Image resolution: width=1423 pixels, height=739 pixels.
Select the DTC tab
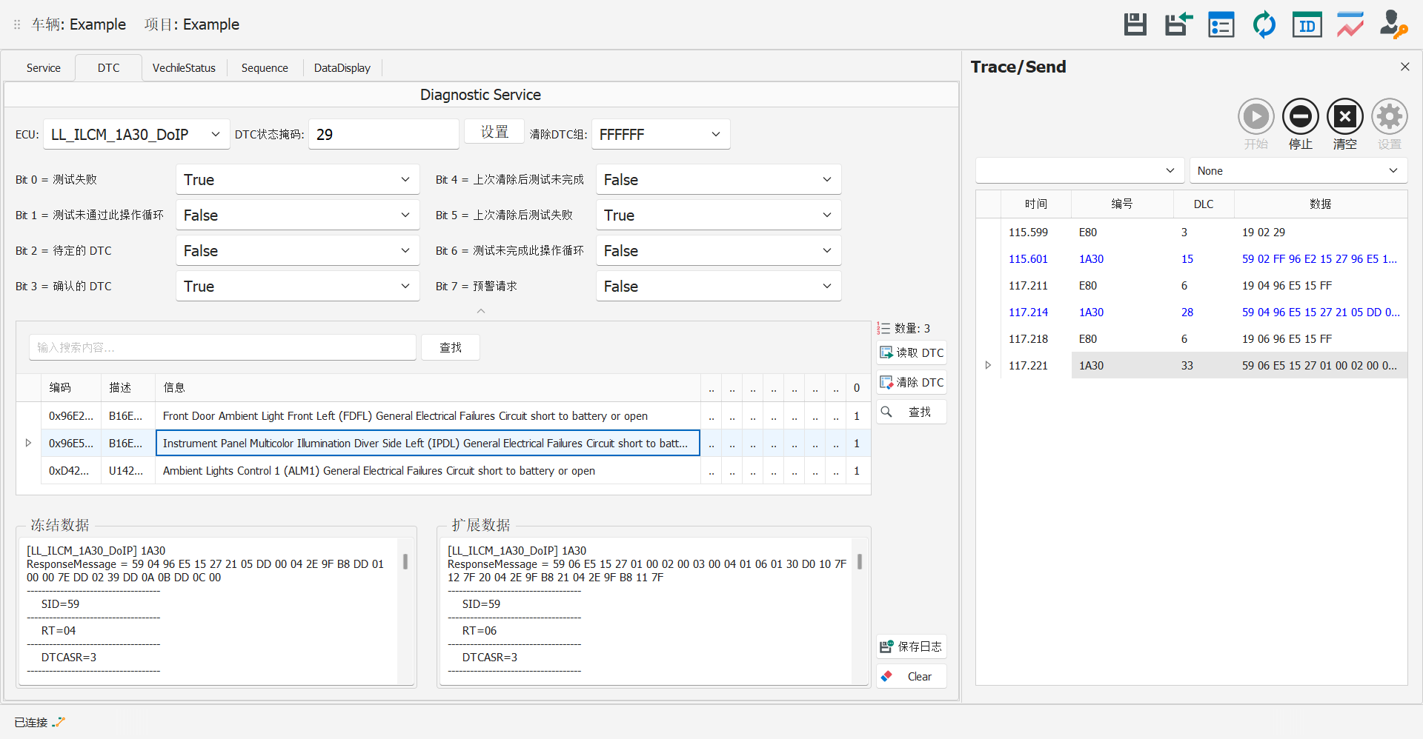(108, 67)
